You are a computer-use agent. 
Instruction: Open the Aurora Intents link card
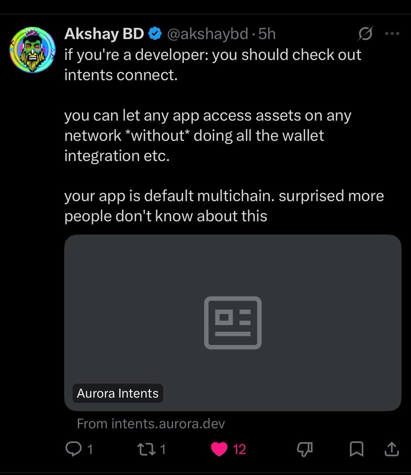[233, 323]
